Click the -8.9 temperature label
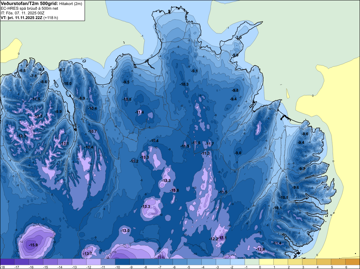The width and height of the screenshot is (360, 269). (82, 98)
